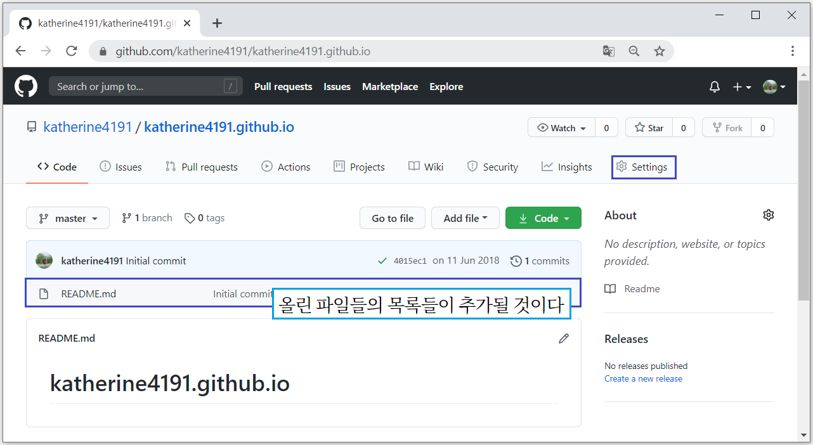Viewport: 813px width, 445px height.
Task: Open the Insights tab
Action: [567, 167]
